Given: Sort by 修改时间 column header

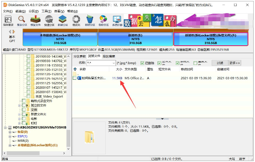Looking at the screenshot, I should pos(187,69).
